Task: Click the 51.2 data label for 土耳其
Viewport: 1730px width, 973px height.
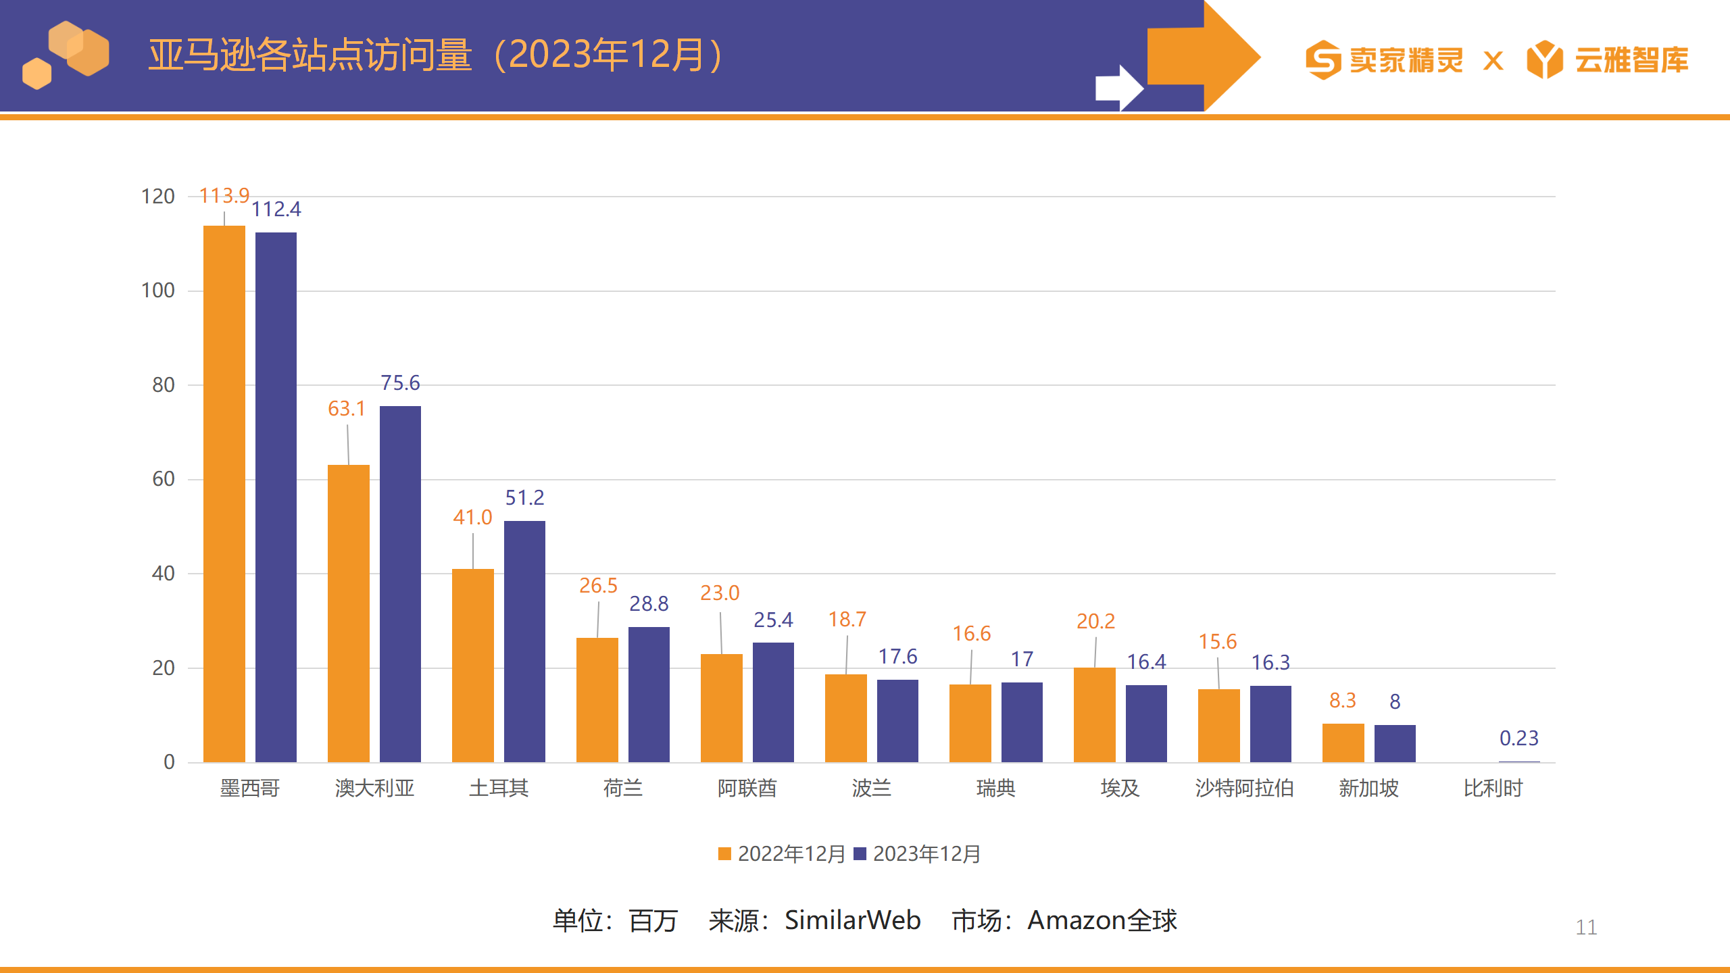Action: [x=524, y=498]
